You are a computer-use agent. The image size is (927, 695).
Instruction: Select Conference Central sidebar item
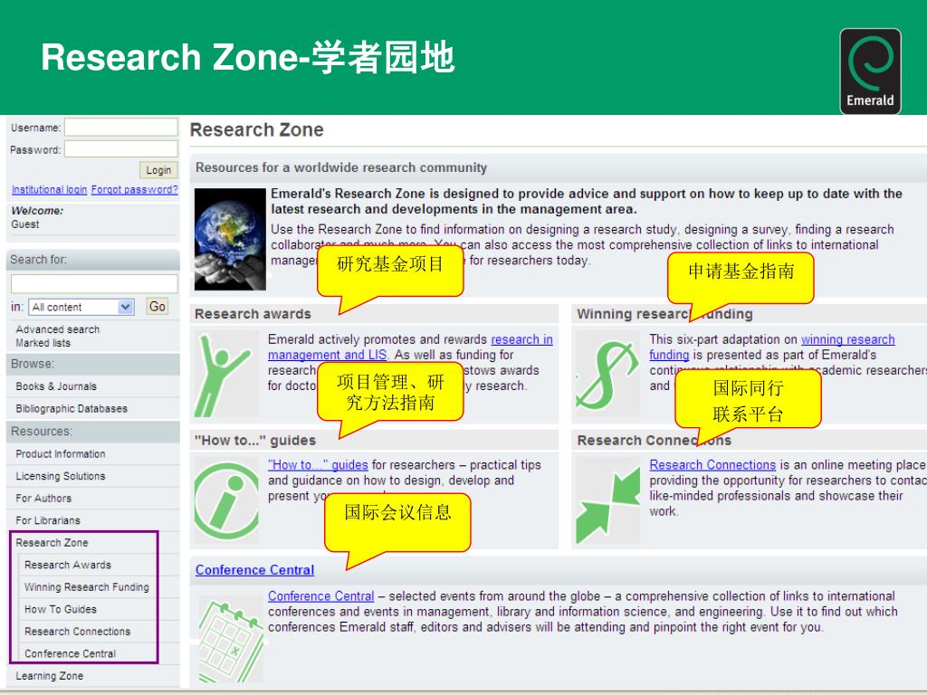[71, 653]
